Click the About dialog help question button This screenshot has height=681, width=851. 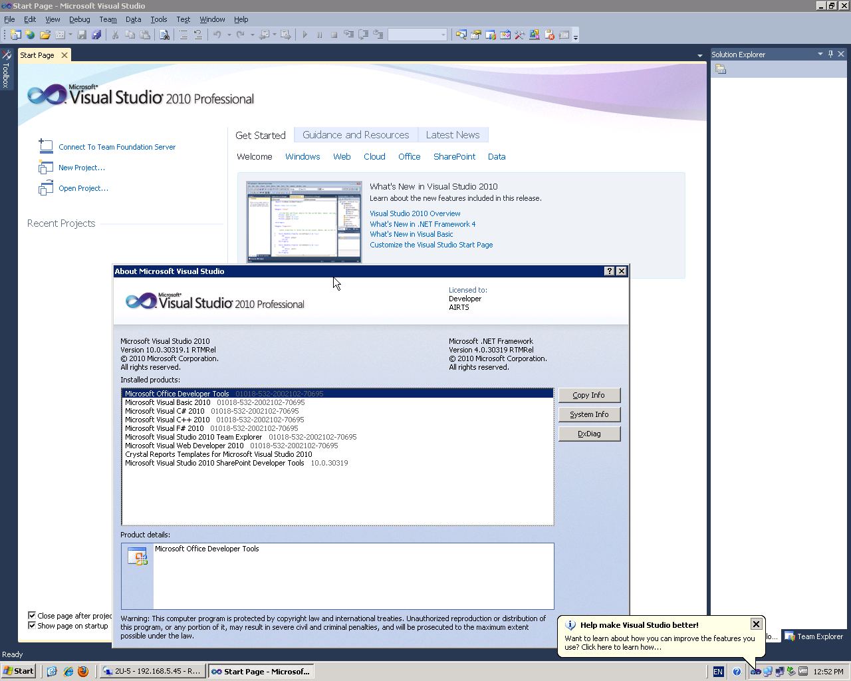coord(610,271)
